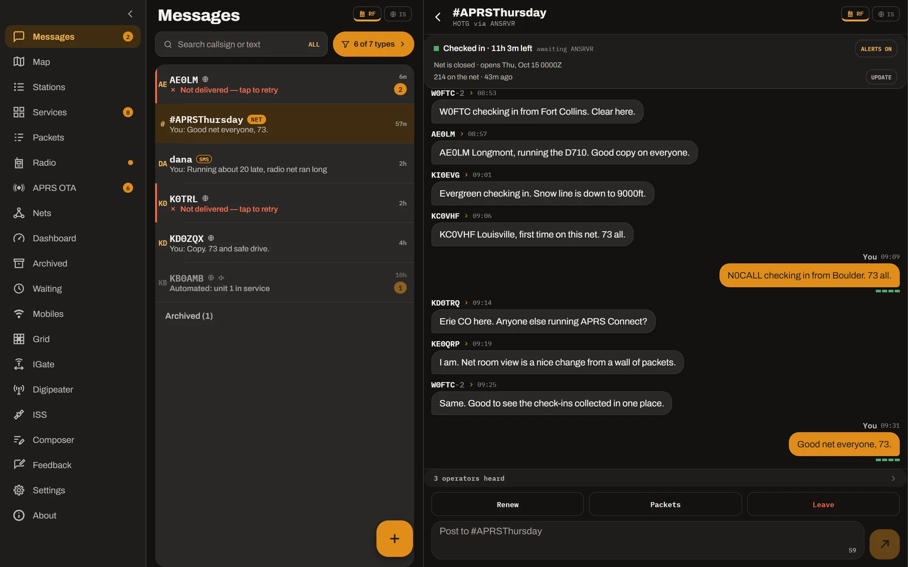Toggle the ALL search scope

tap(314, 44)
